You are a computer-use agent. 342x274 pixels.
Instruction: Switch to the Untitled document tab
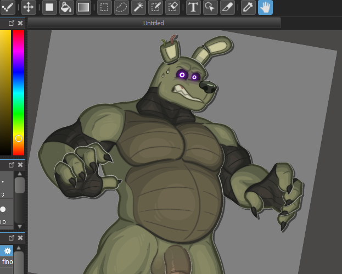tap(154, 23)
